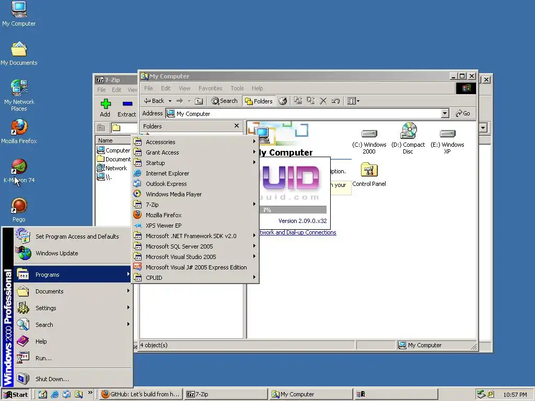
Task: Expand Microsoft SQL Server 2005 submenu
Action: point(195,246)
